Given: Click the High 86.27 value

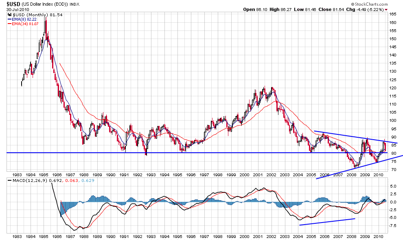Looking at the screenshot, I should (280, 9).
